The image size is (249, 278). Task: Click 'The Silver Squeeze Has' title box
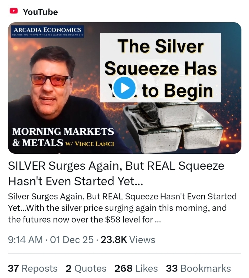click(x=160, y=58)
